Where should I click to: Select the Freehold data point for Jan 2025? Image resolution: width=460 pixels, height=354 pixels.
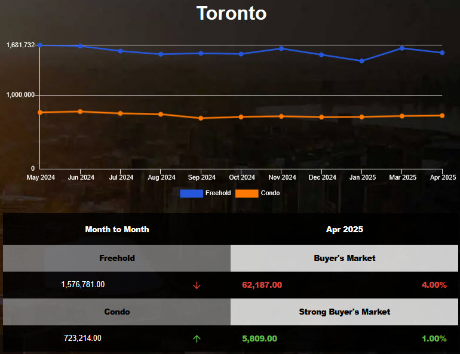click(361, 61)
